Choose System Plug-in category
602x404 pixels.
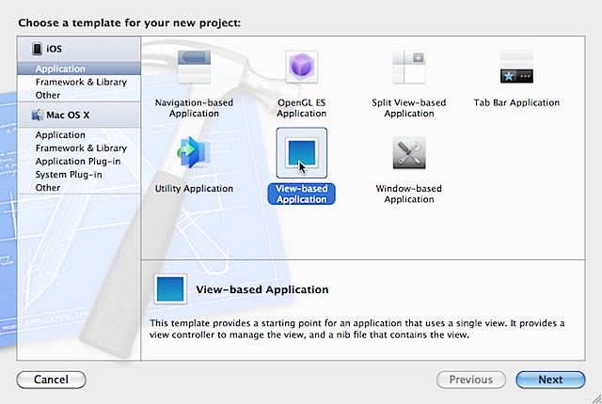(x=69, y=174)
